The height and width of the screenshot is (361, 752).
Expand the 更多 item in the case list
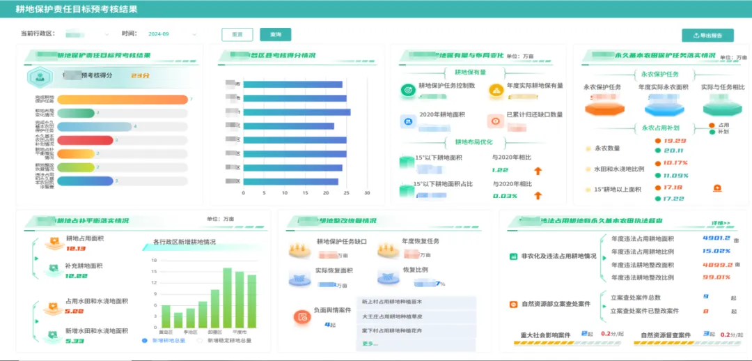point(370,344)
